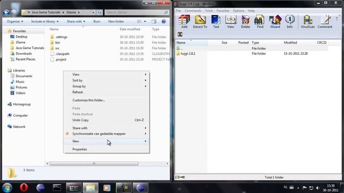Run the WinRAR Test tool
Viewport: 344px width, 193px height.
216,21
